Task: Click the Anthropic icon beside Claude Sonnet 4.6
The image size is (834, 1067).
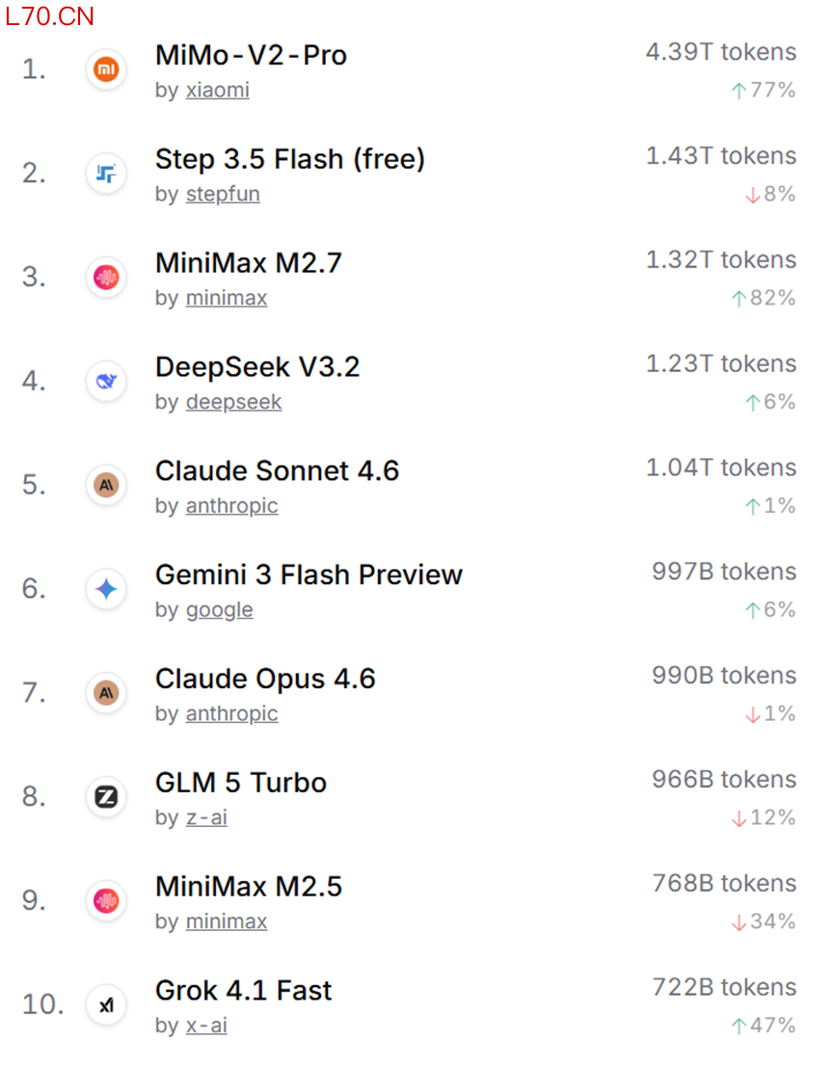Action: [x=105, y=485]
